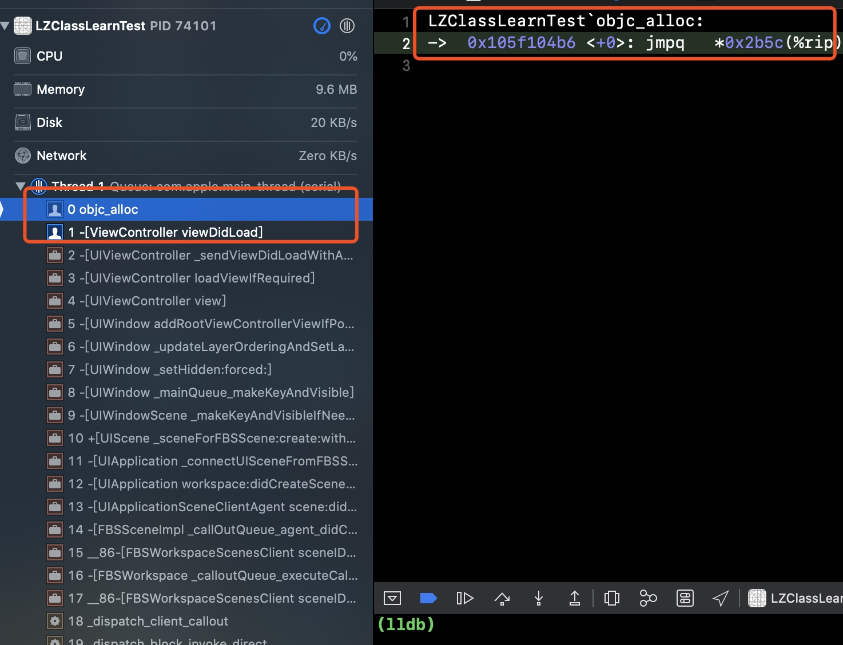Select stack frame 0 objc_alloc
Image resolution: width=843 pixels, height=645 pixels.
(186, 209)
